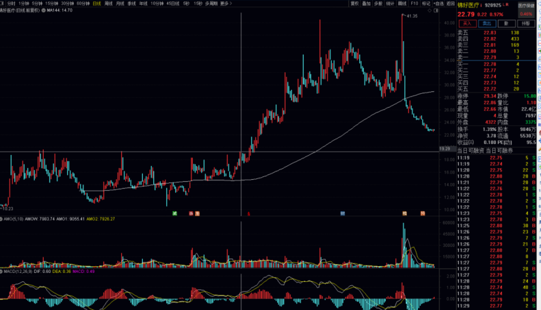Click the green event marker on chart axis

pos(175,213)
